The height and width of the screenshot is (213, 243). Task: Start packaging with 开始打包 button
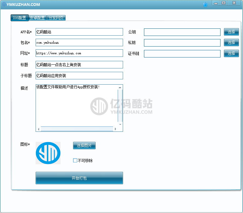point(79,178)
